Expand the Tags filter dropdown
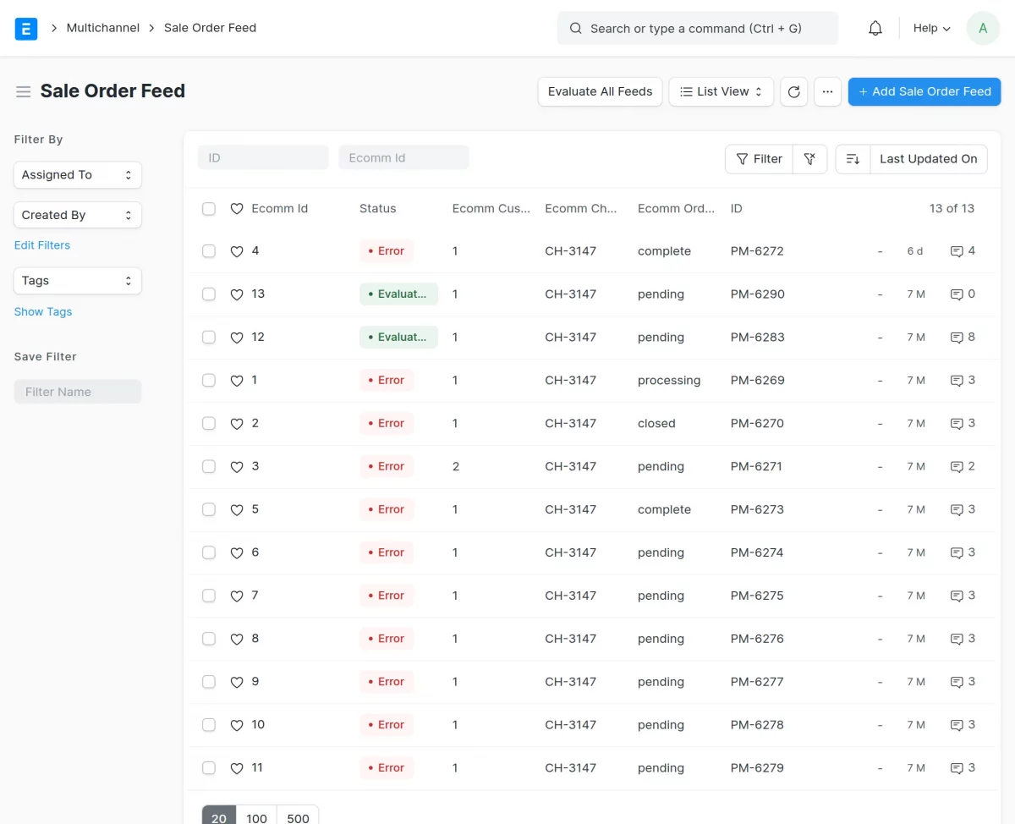The image size is (1015, 824). click(77, 280)
